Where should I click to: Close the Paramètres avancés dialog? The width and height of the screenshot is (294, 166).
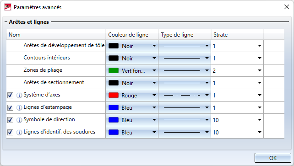coord(287,7)
